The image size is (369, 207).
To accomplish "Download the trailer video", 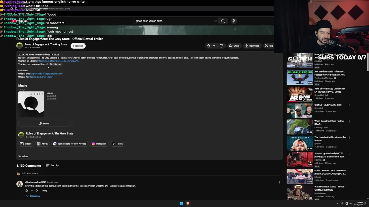I will [x=252, y=46].
